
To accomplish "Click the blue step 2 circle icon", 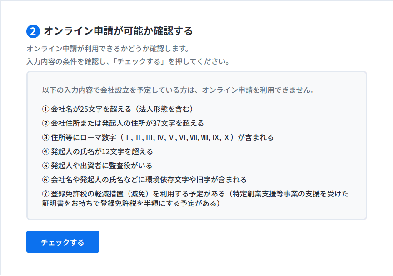I will coord(33,31).
